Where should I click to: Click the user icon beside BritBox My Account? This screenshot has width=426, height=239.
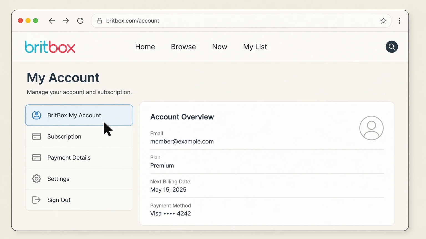click(x=37, y=115)
